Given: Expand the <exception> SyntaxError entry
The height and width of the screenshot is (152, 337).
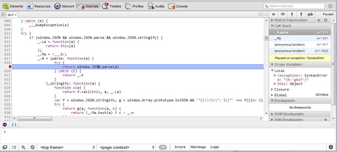Looking at the screenshot, I should coord(275,75).
